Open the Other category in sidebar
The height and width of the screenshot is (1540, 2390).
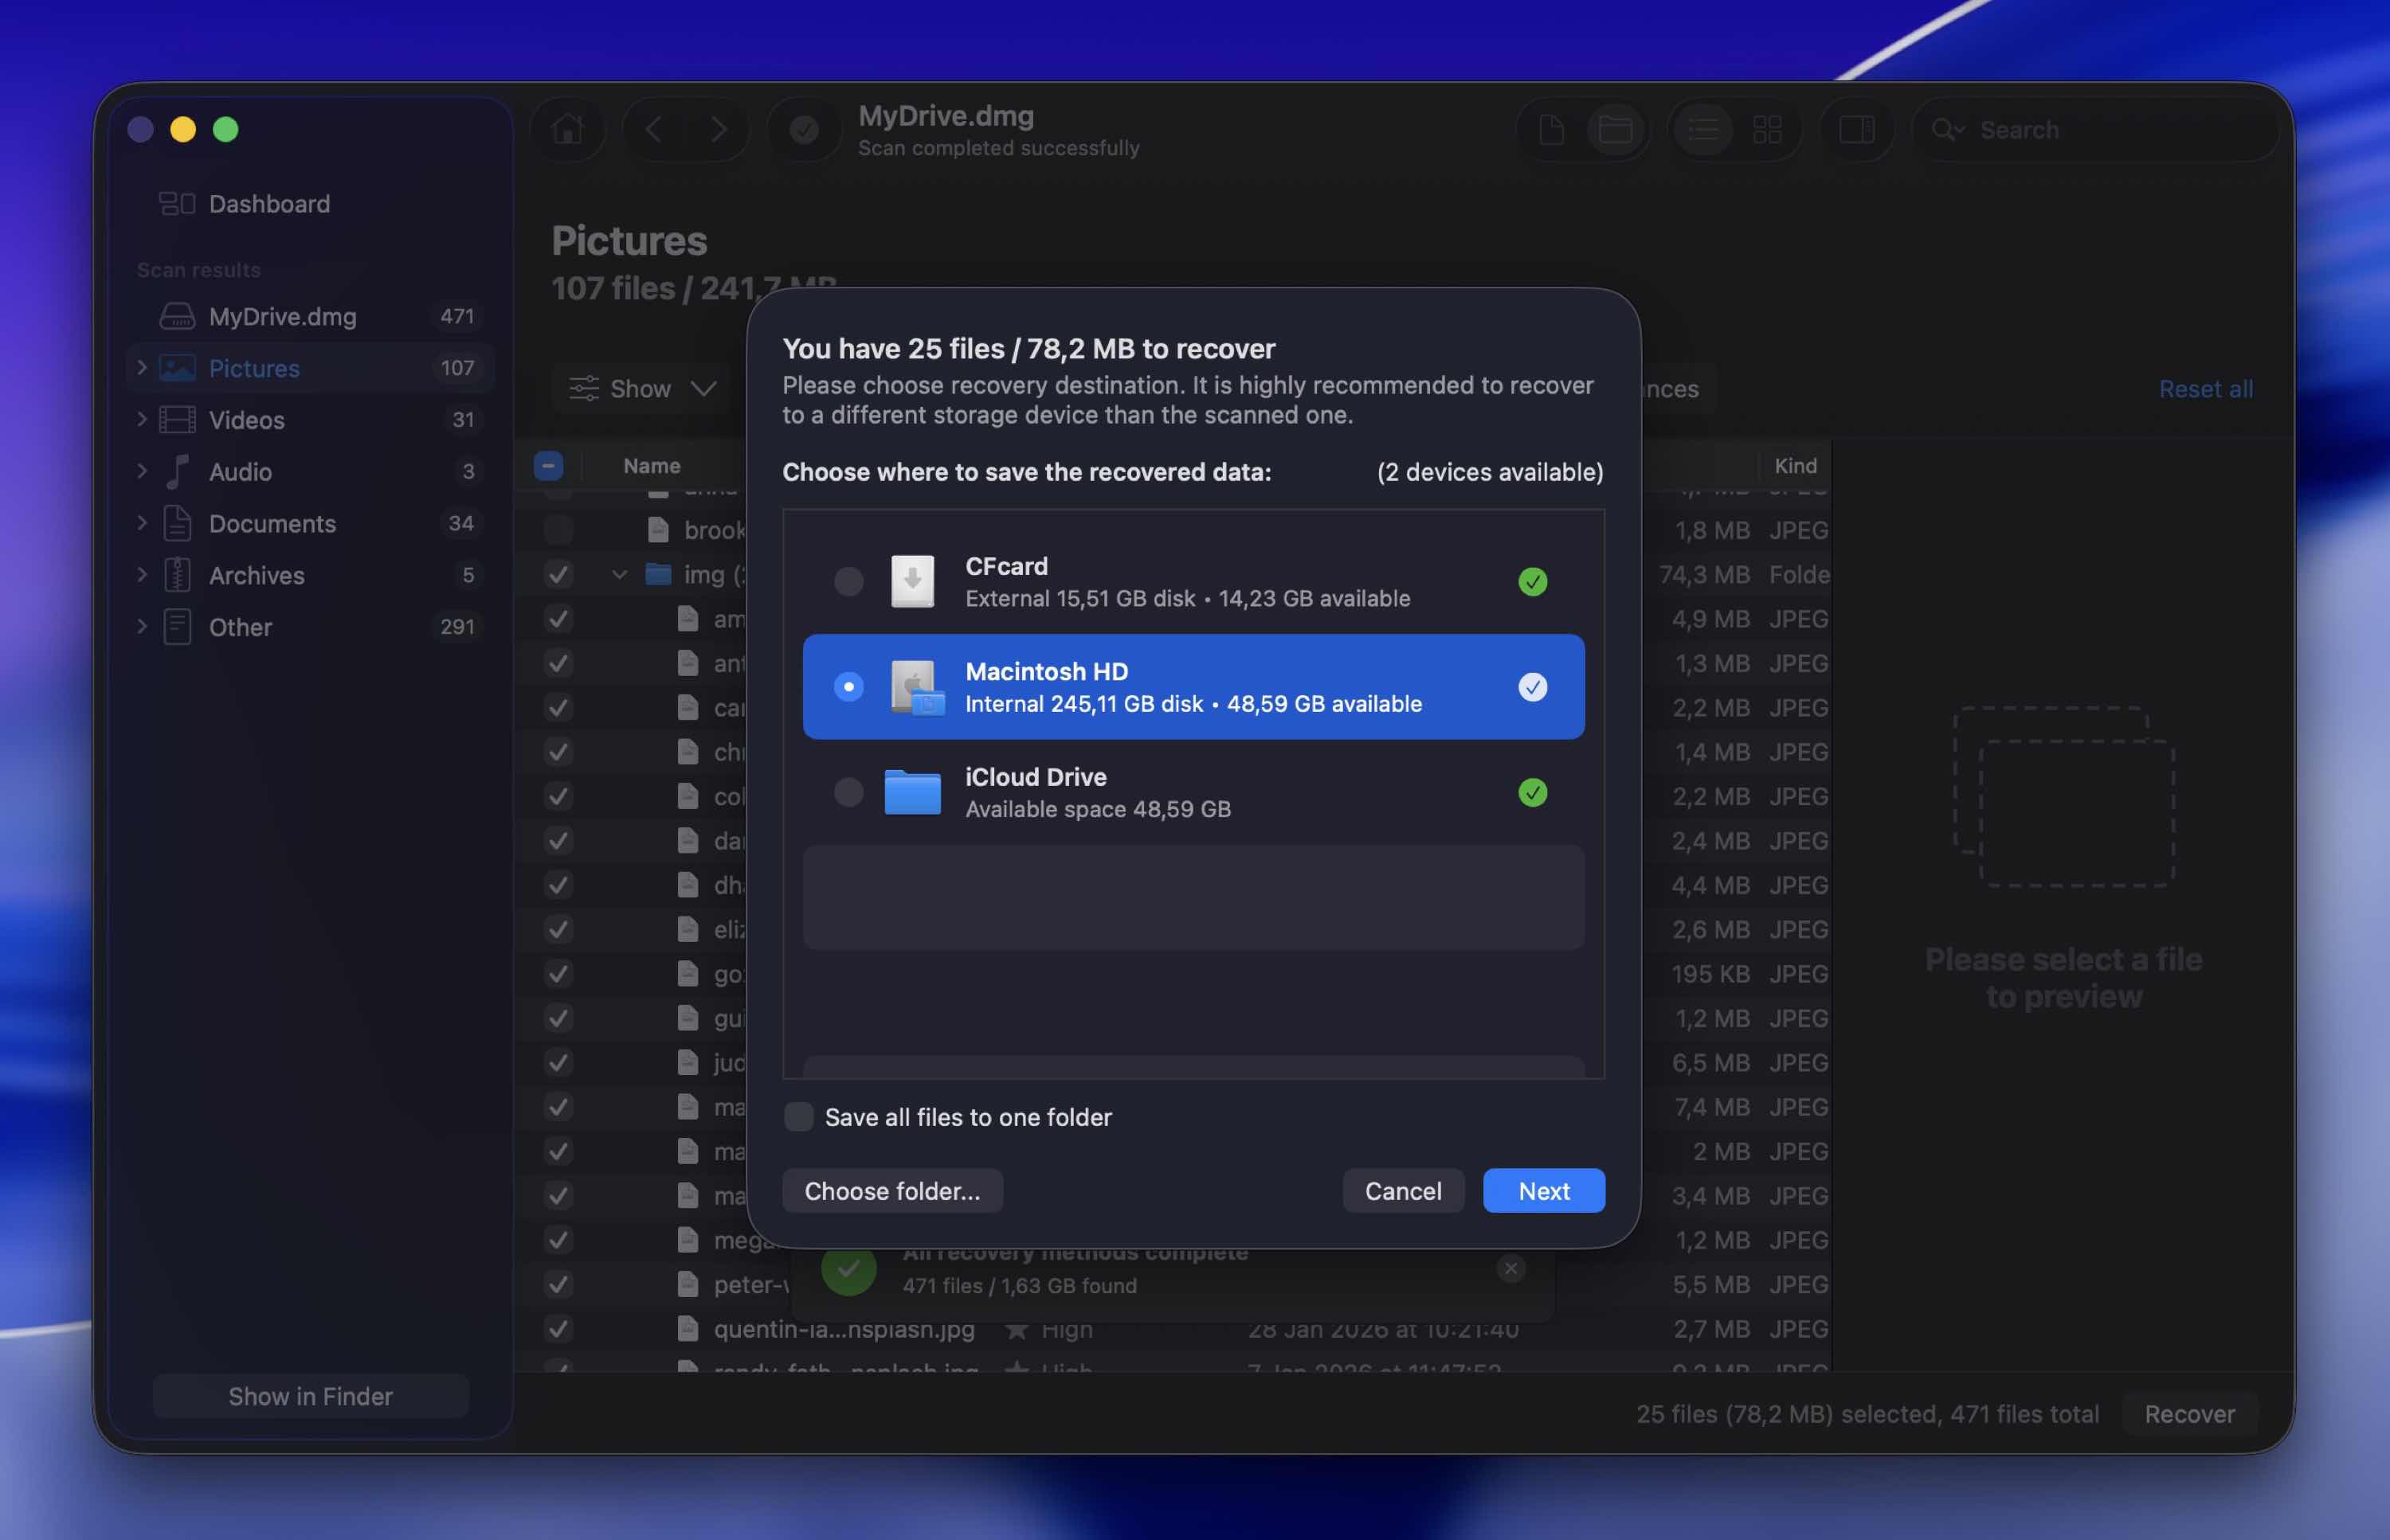(x=310, y=627)
